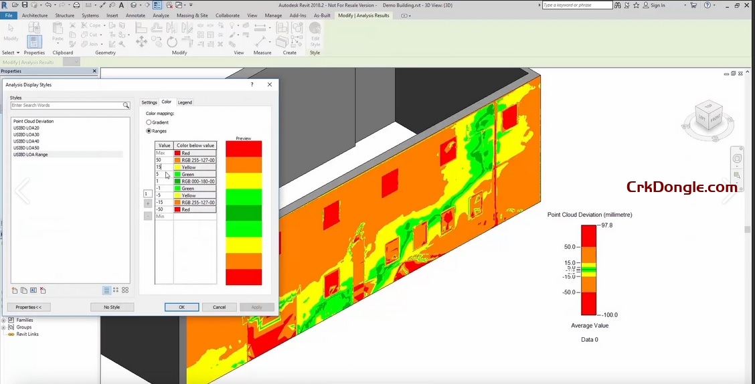This screenshot has height=384, width=755.
Task: Click the Save icon in quick access toolbar
Action: click(x=25, y=5)
